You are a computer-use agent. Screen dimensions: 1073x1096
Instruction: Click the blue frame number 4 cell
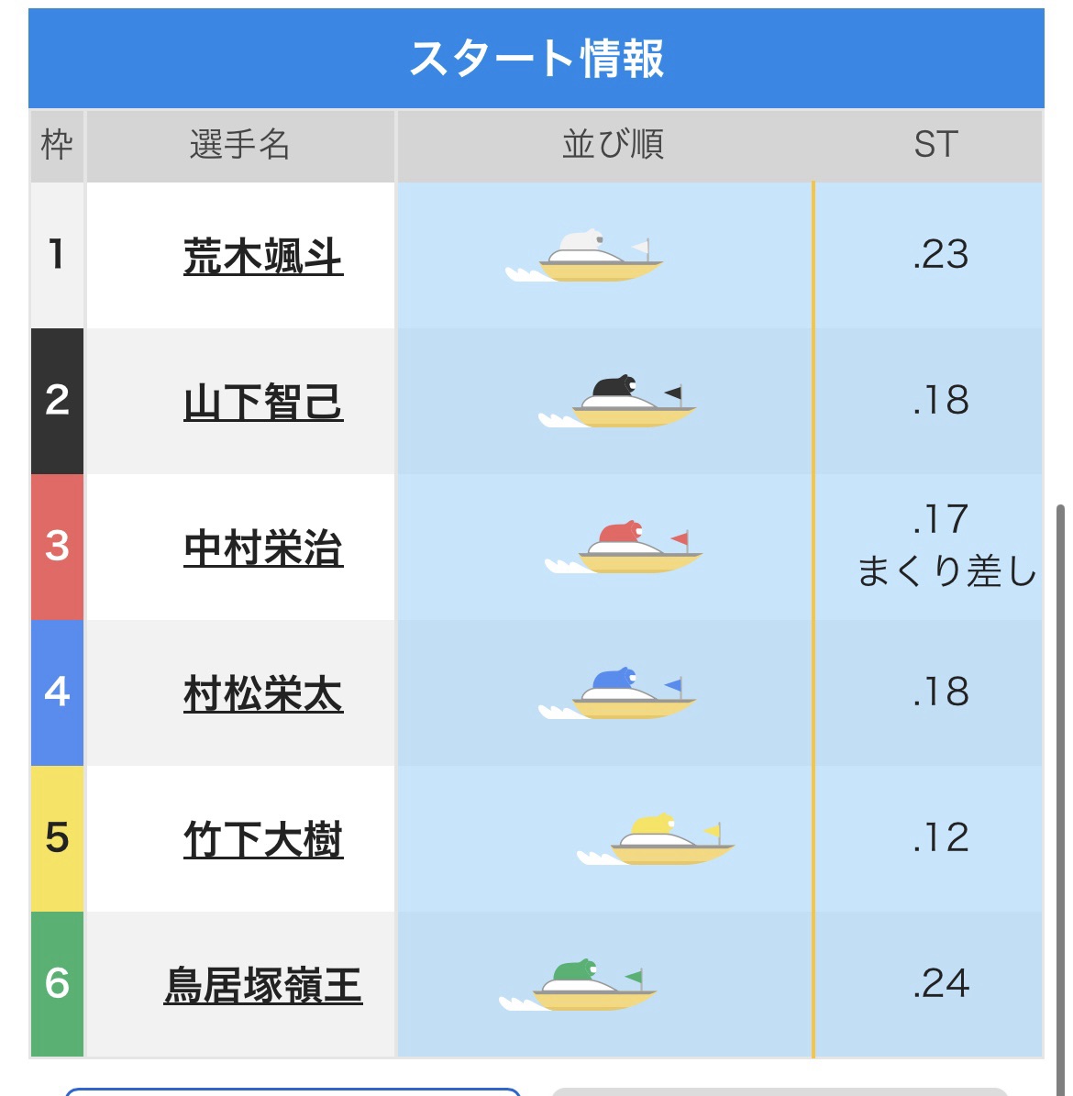point(57,692)
